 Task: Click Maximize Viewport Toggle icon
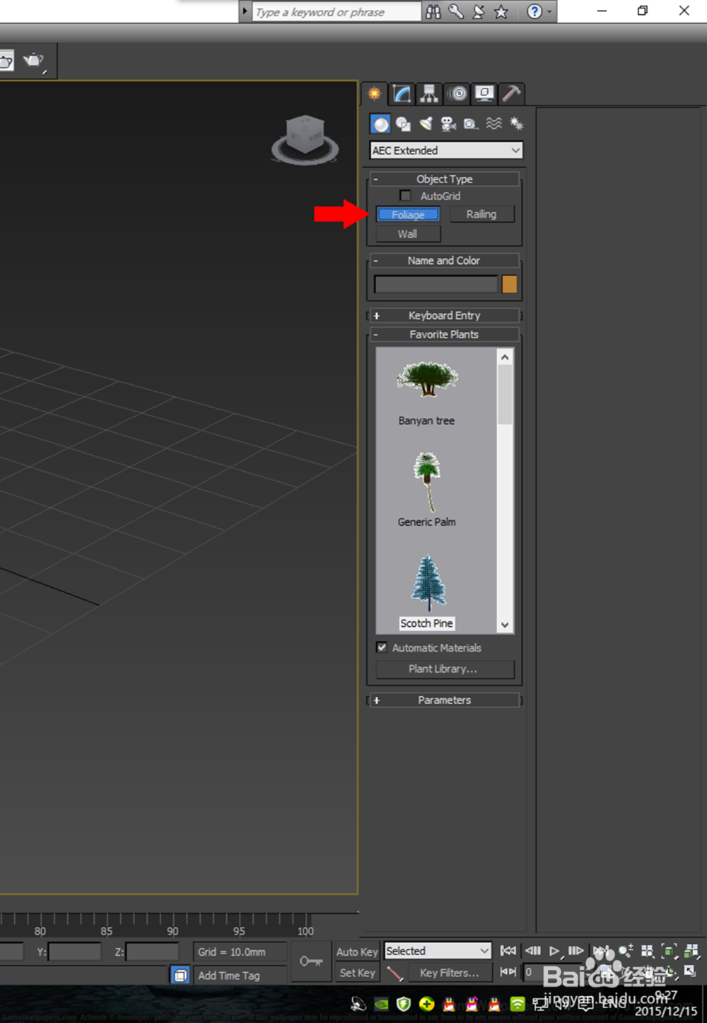(691, 972)
